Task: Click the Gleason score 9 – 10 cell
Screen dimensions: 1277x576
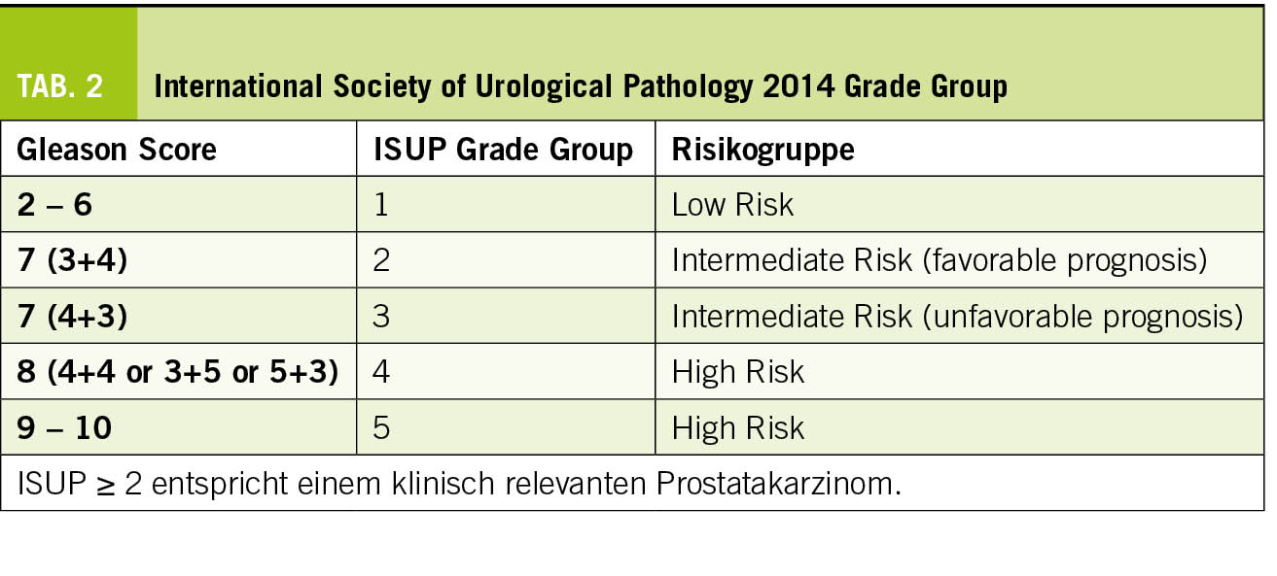Action: pos(65,427)
